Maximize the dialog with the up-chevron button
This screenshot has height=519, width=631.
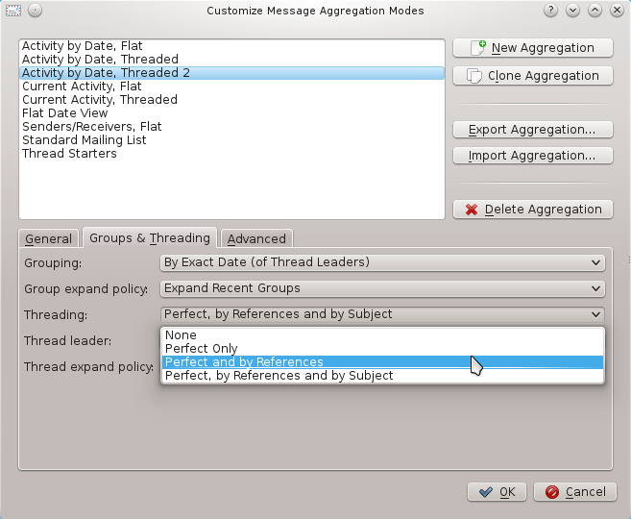pos(595,11)
